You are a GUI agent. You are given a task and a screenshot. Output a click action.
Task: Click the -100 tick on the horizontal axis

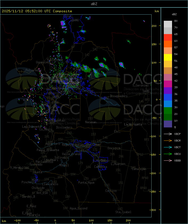pos(17,221)
